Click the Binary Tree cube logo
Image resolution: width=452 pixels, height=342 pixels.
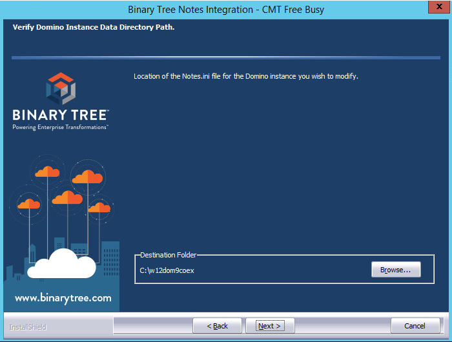pos(61,88)
